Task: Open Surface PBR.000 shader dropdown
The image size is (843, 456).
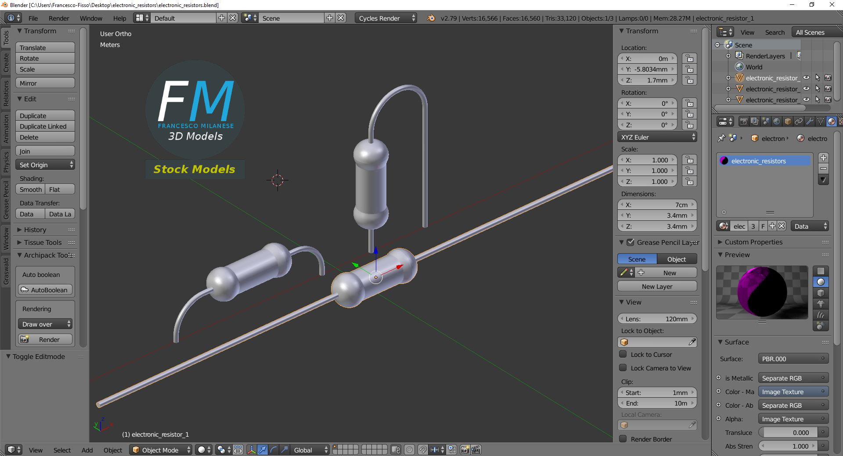Action: point(793,359)
